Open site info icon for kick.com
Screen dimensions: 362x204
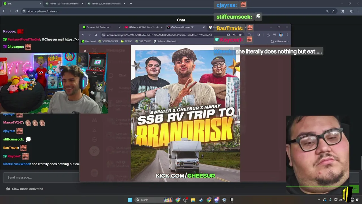pyautogui.click(x=24, y=11)
